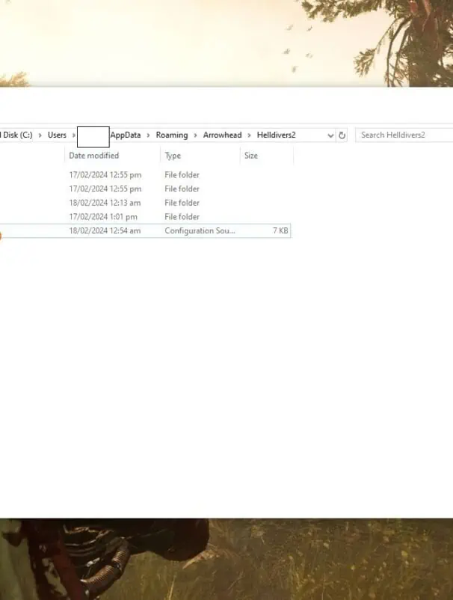Select the folder modified 18/02/2024 12:13 am

click(x=145, y=203)
